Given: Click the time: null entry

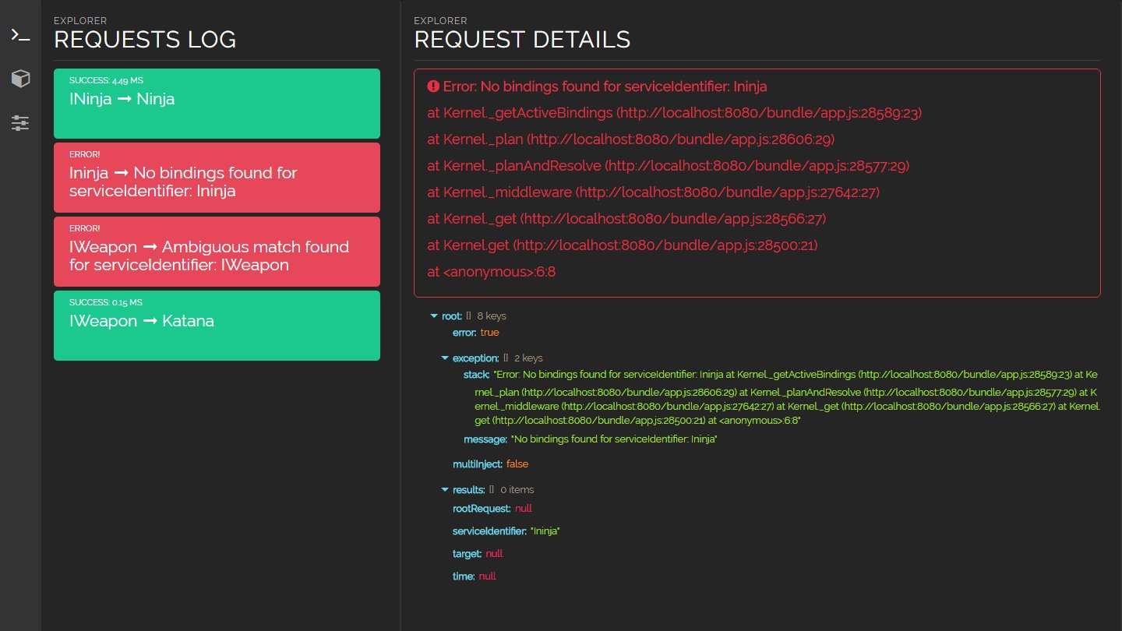Looking at the screenshot, I should click(x=475, y=576).
